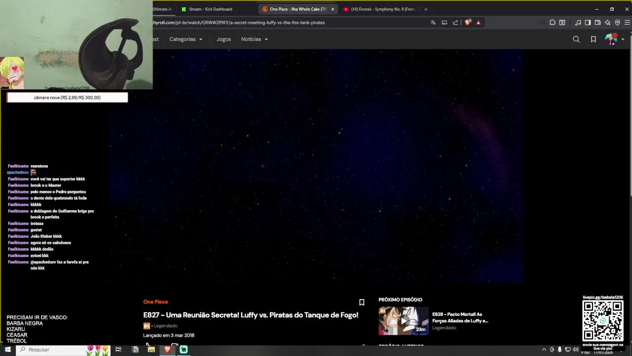Open the network system tray icon
Image resolution: width=632 pixels, height=356 pixels.
tap(568, 350)
